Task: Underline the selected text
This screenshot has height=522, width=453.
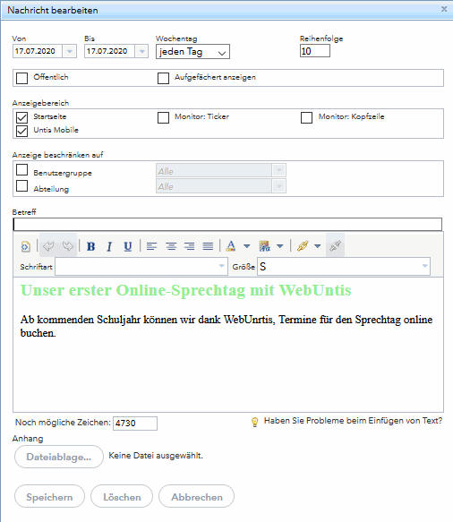Action: 128,246
